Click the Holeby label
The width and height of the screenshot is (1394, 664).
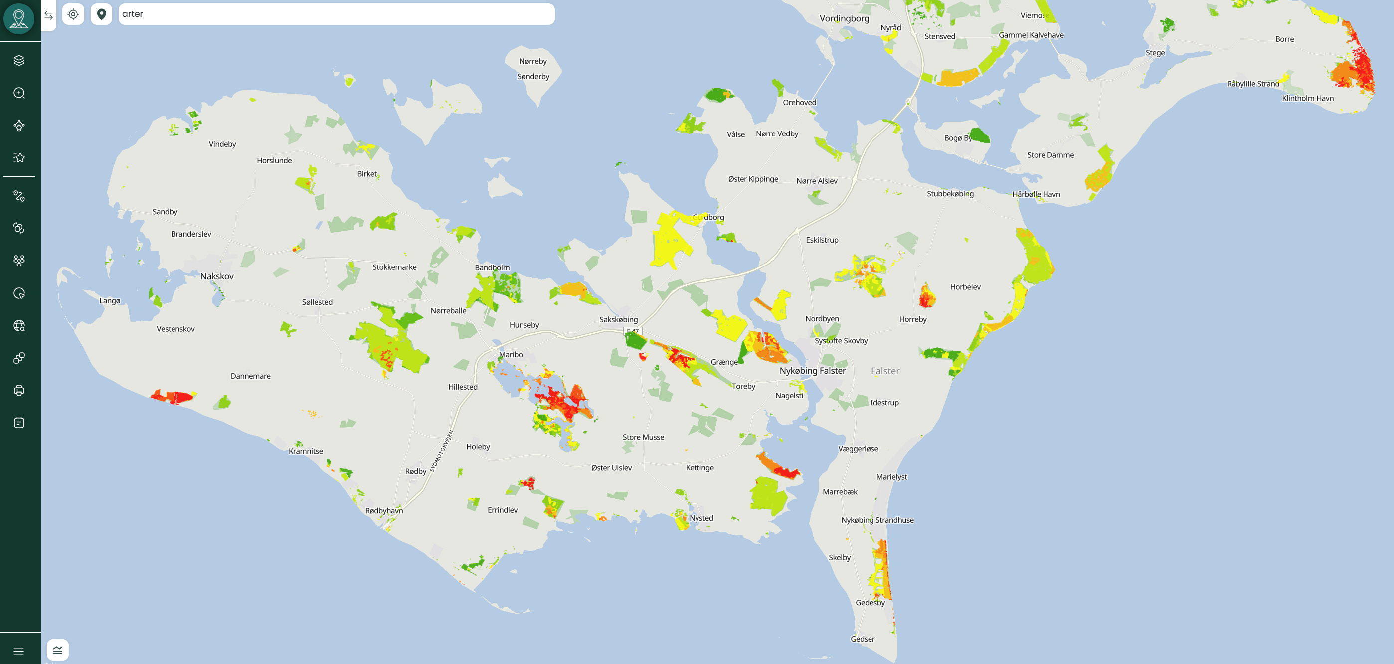tap(478, 447)
